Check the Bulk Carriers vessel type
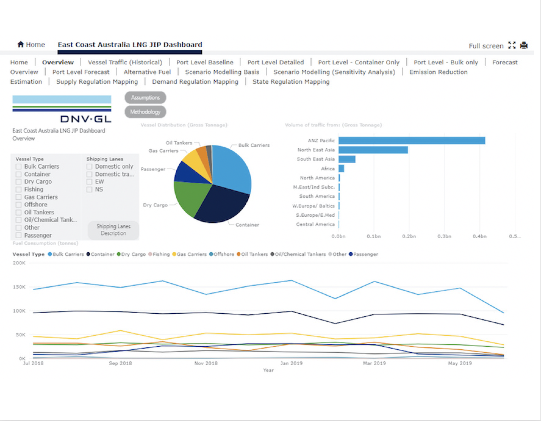Screen dimensions: 541x421 pos(19,166)
